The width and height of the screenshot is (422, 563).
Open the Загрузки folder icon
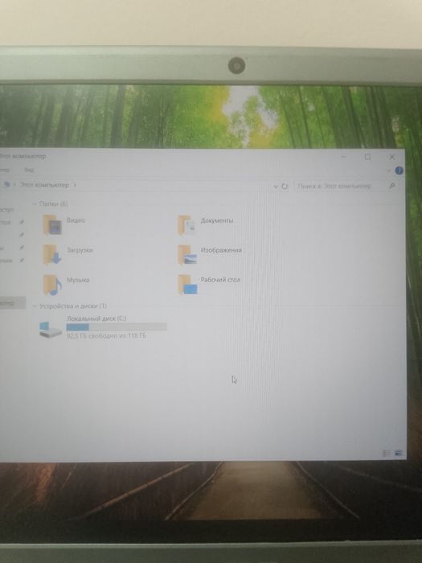click(x=52, y=255)
